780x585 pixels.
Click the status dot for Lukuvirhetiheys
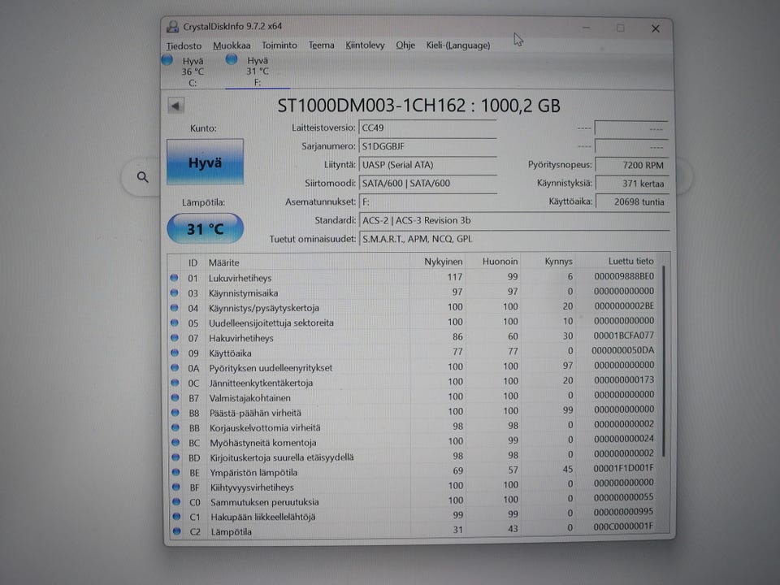[174, 278]
